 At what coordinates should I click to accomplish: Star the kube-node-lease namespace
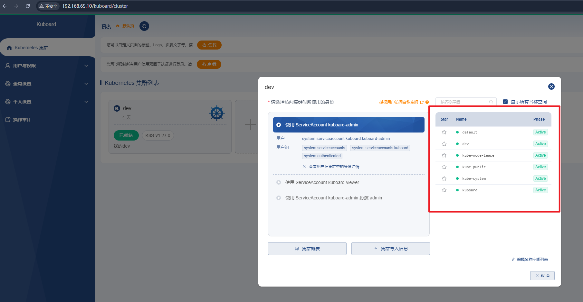444,155
